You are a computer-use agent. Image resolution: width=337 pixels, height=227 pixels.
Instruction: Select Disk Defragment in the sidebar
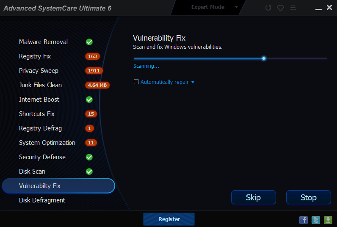42,200
